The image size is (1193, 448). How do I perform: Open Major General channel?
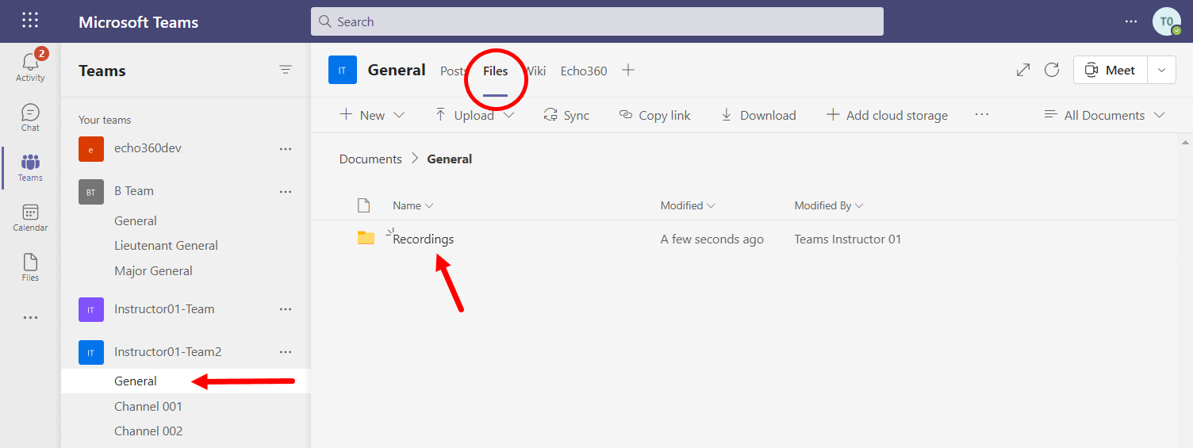[x=153, y=270]
